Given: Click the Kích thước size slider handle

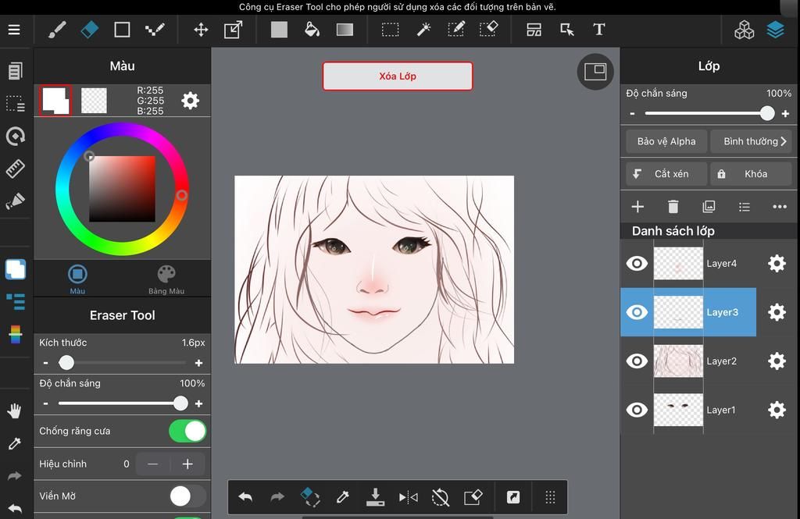Looking at the screenshot, I should (66, 362).
